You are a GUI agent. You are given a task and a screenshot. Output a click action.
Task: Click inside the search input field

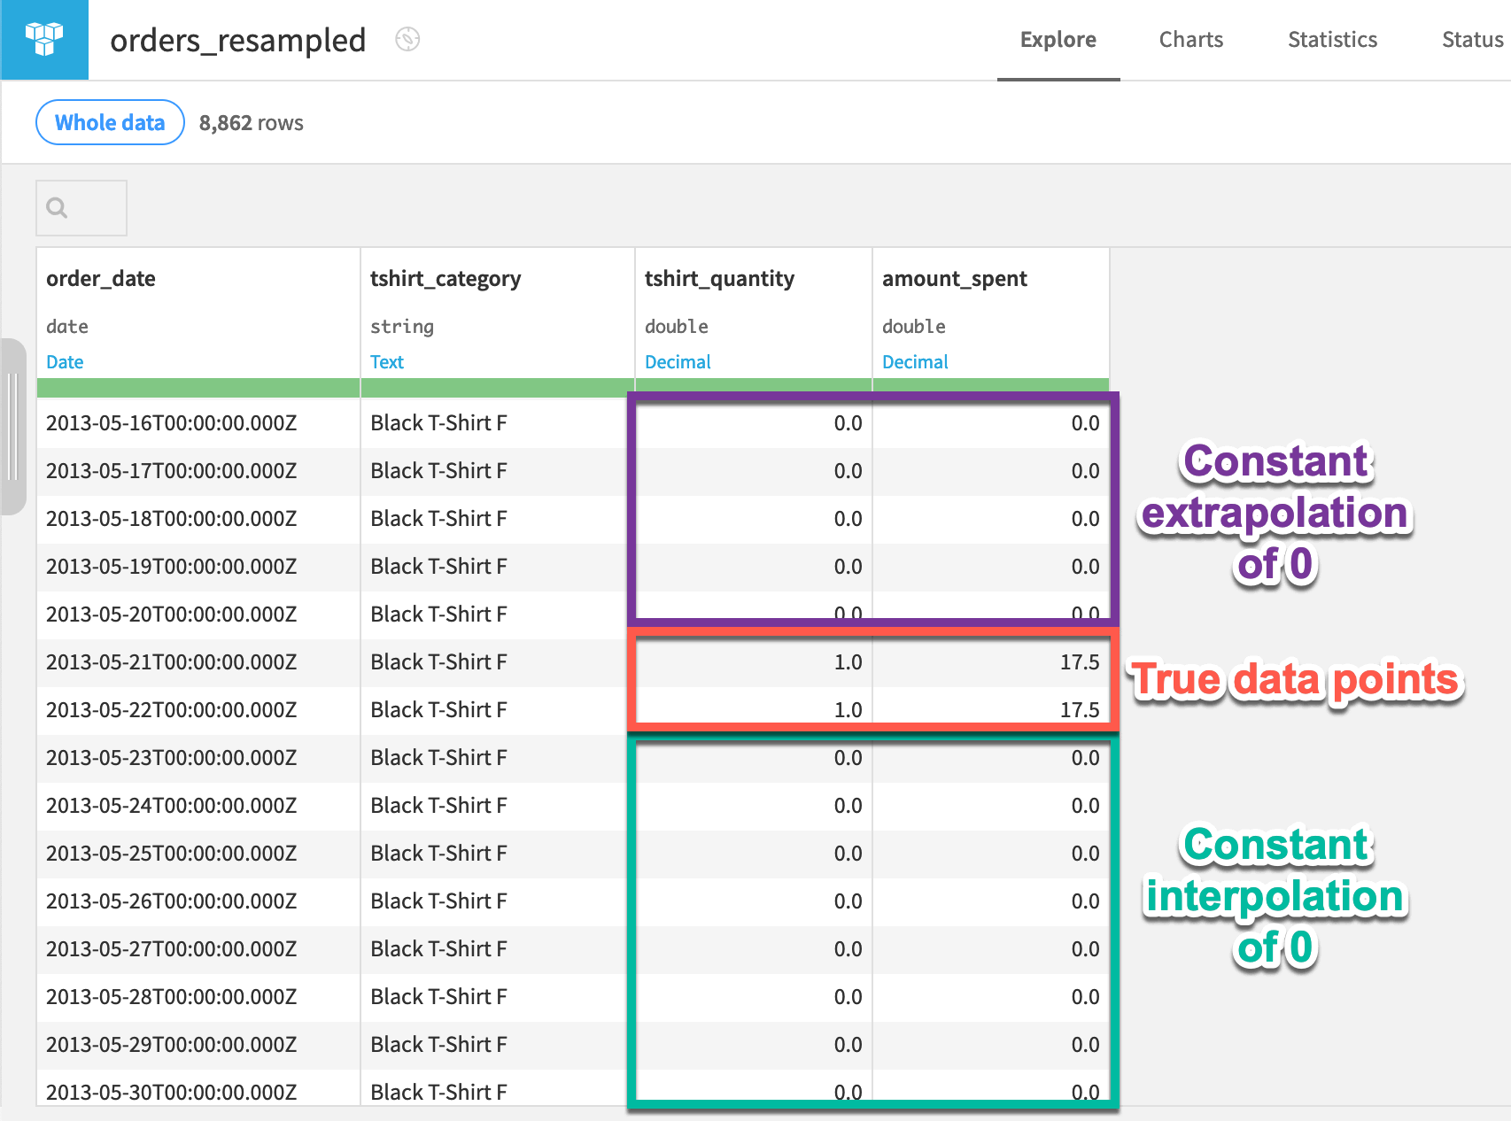click(89, 207)
